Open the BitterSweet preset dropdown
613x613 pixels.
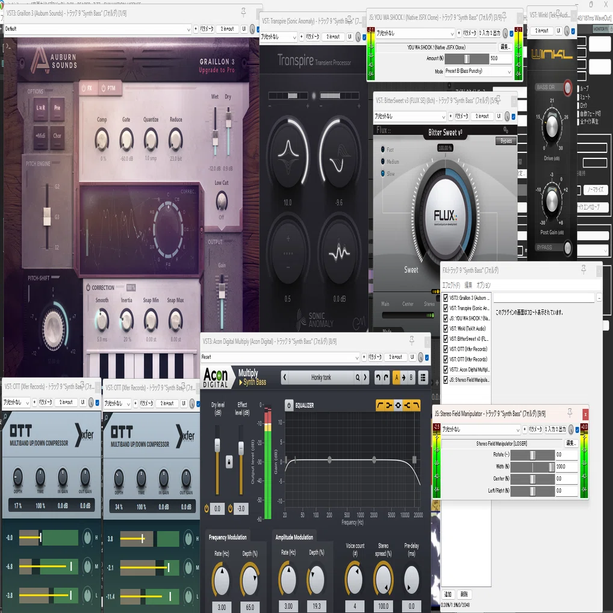pos(409,116)
